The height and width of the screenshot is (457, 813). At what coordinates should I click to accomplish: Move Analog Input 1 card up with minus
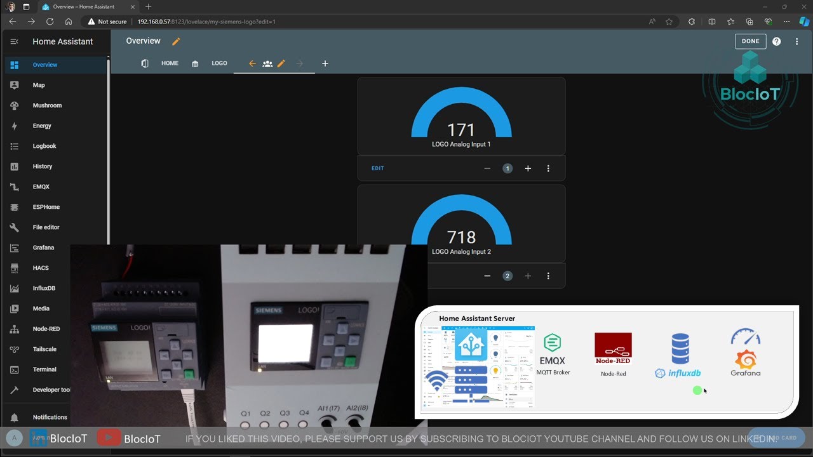(487, 168)
